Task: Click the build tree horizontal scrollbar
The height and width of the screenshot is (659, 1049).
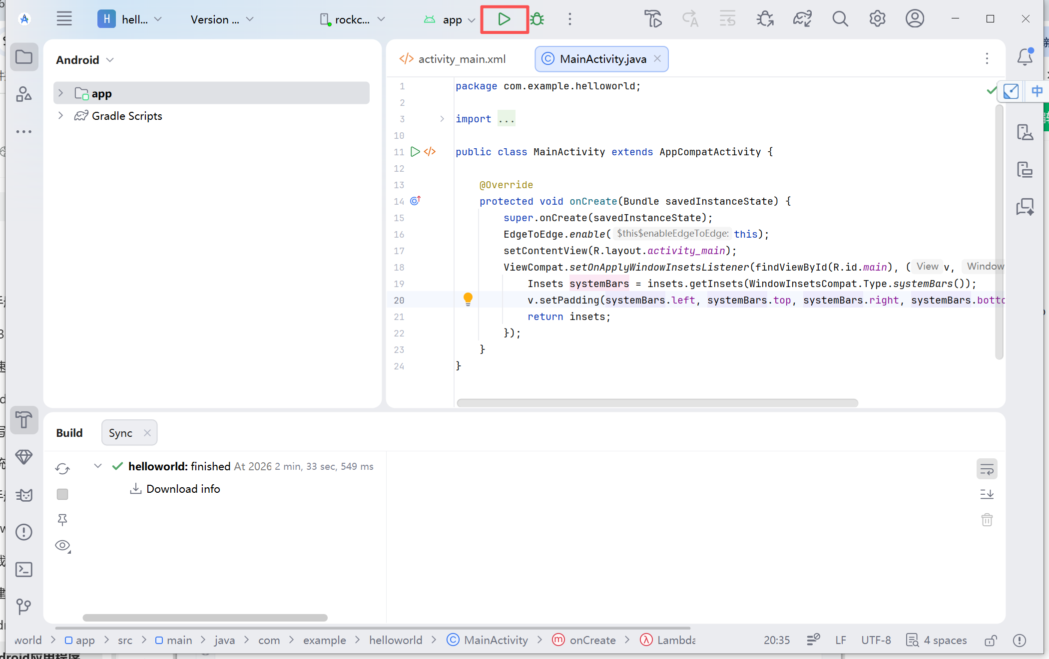Action: coord(205,618)
